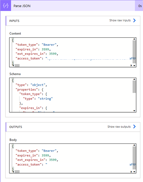Click Body box scroll up arrow
Viewport: 143px width, 182px height.
[134, 145]
